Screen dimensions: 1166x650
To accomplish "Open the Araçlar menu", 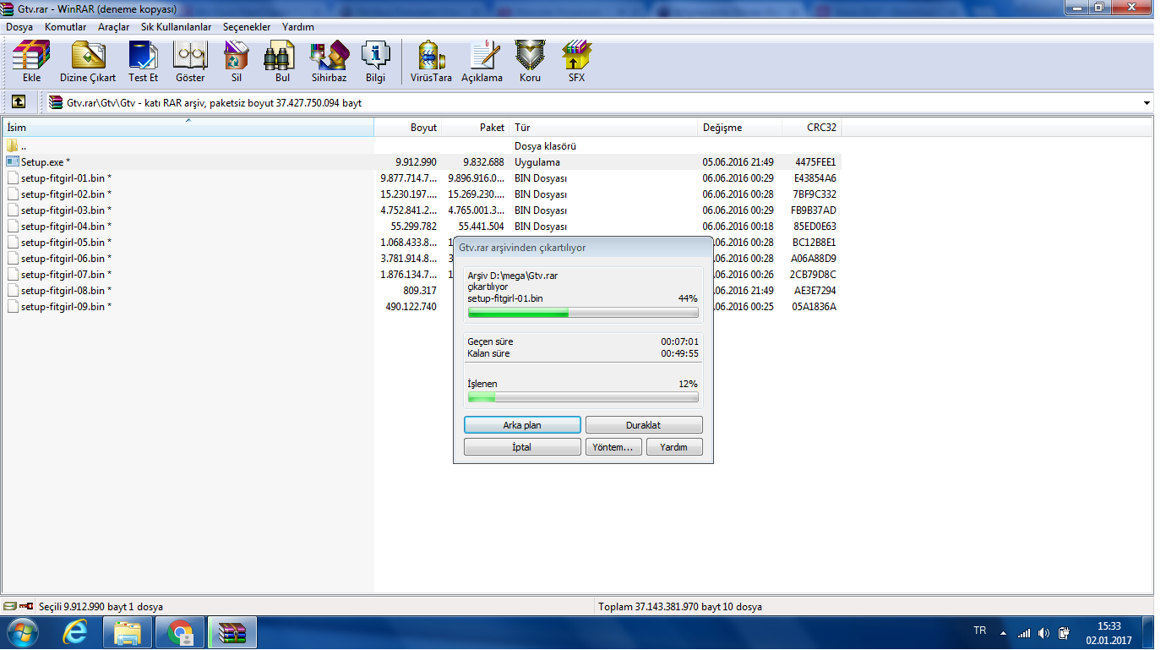I will point(114,27).
